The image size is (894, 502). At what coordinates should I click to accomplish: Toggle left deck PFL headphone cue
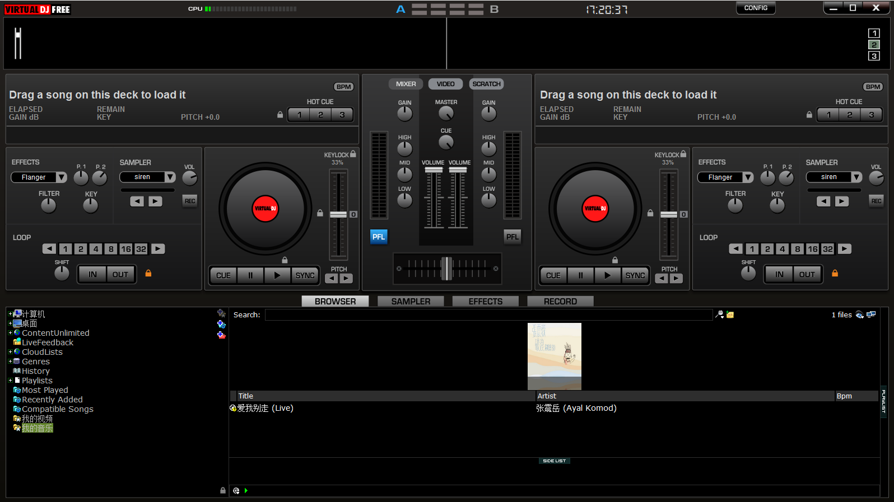coord(379,237)
